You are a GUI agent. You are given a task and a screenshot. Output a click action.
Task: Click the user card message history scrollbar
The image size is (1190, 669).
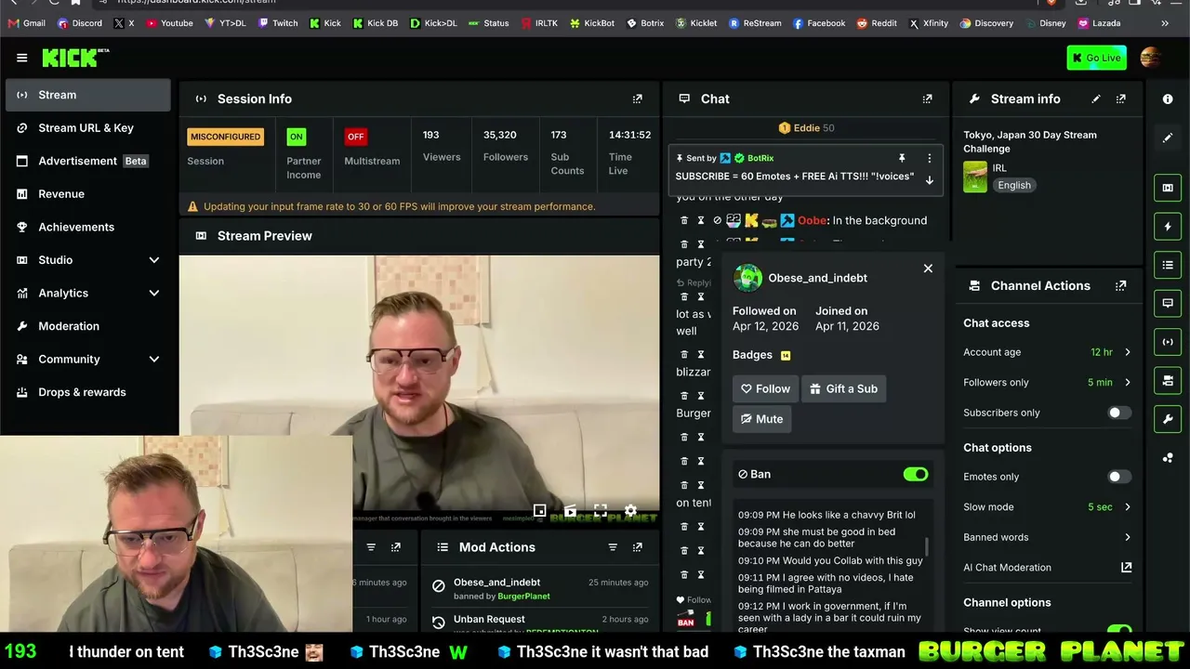(x=927, y=546)
